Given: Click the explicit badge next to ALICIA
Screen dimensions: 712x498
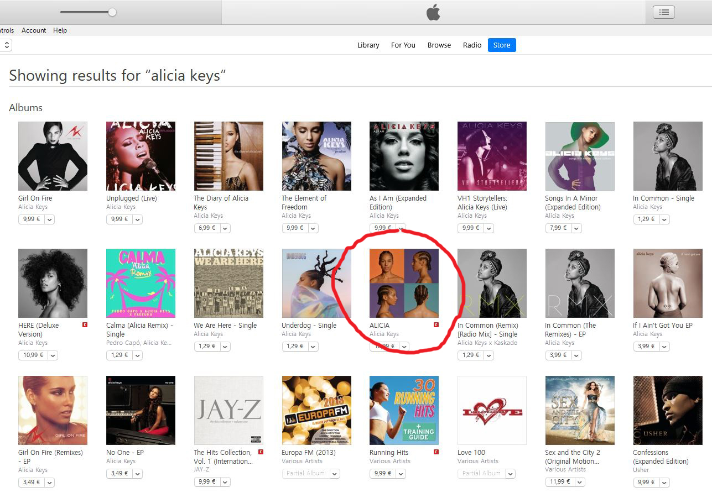Looking at the screenshot, I should (x=436, y=325).
